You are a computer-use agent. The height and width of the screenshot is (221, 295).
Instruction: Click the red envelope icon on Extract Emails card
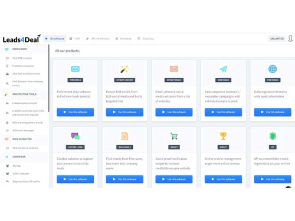point(174,69)
